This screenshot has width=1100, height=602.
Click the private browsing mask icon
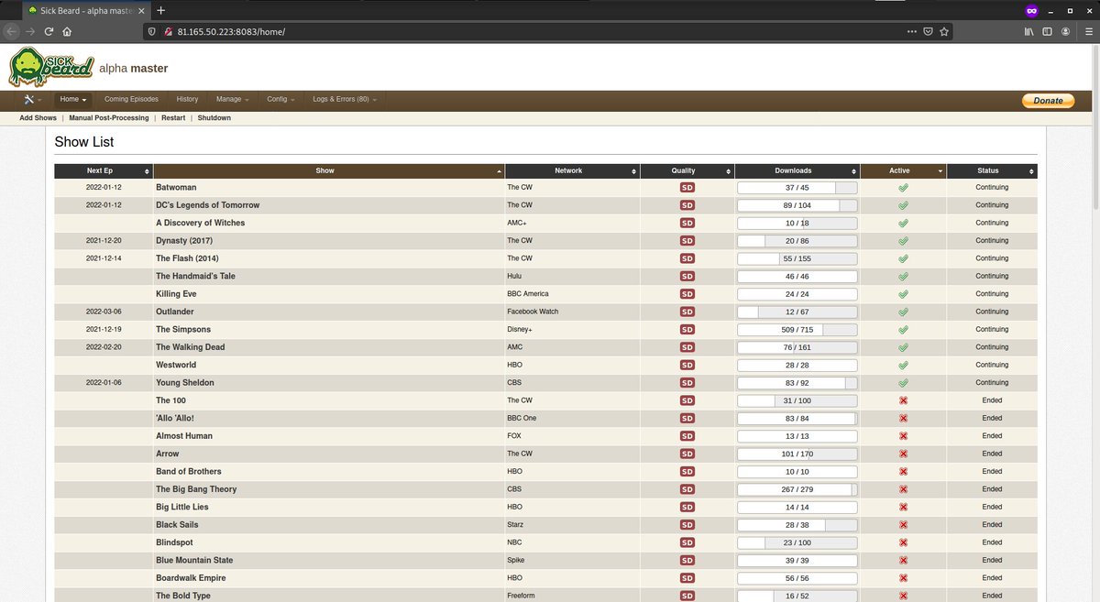point(1031,10)
